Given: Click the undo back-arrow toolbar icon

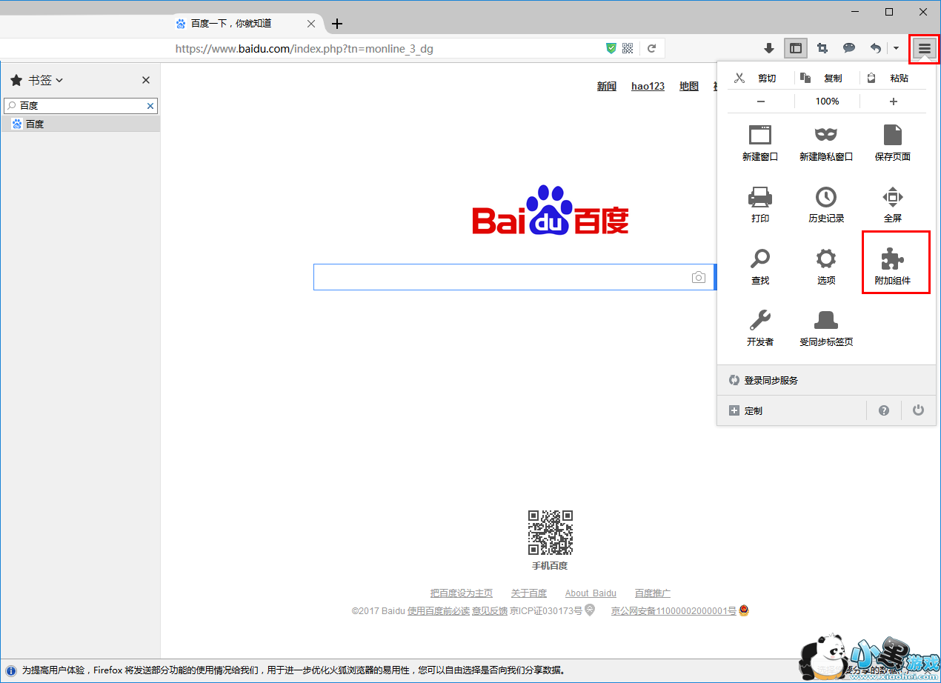Looking at the screenshot, I should tap(876, 48).
